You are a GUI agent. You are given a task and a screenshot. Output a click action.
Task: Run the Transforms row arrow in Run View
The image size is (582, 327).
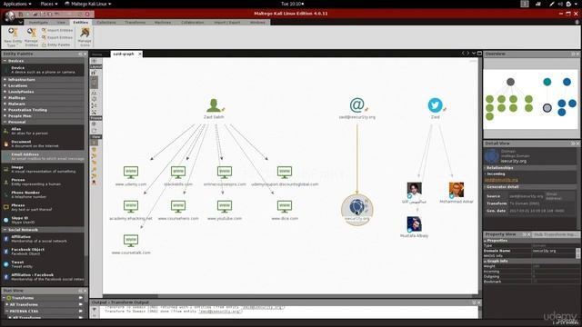[x=81, y=298]
